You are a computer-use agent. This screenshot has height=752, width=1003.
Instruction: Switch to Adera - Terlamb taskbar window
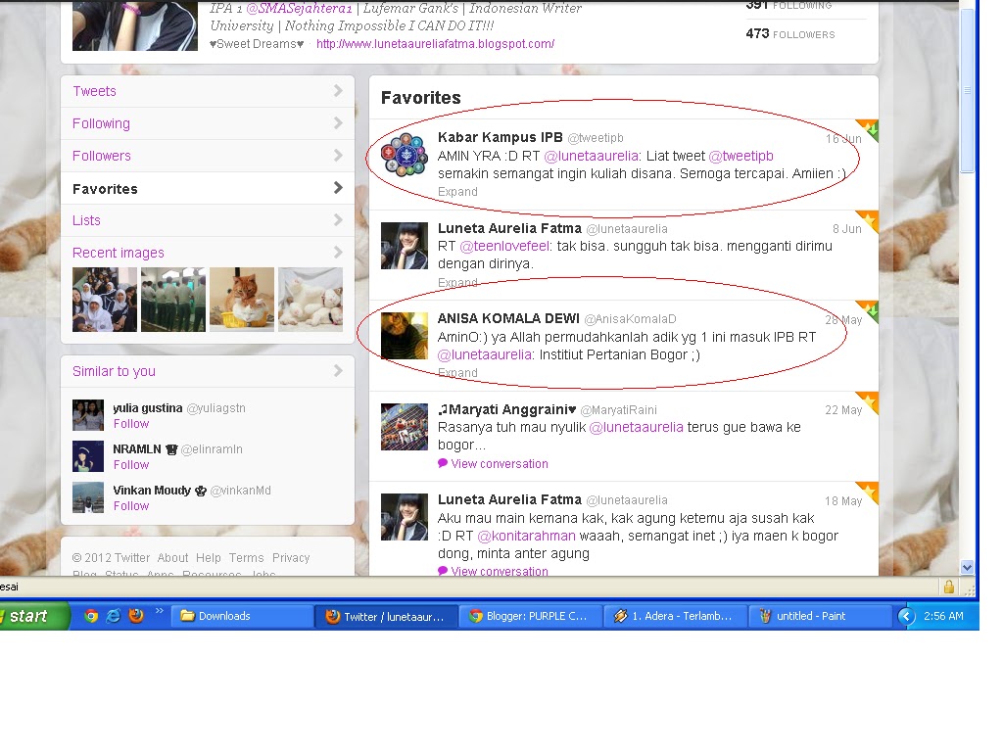676,616
